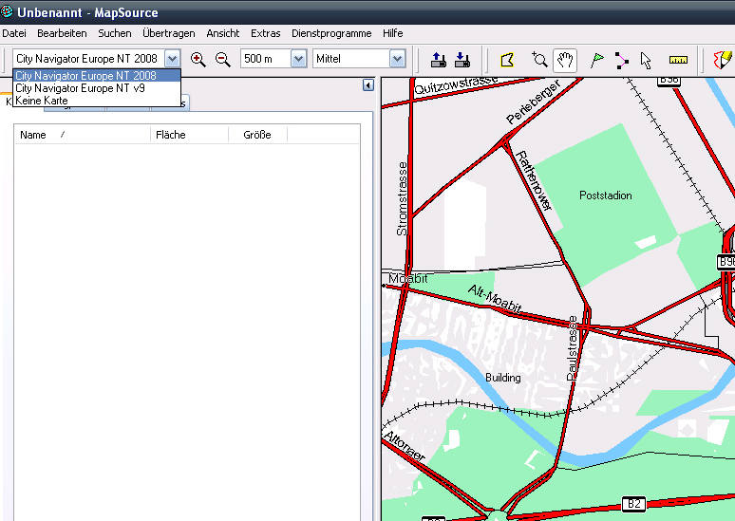This screenshot has height=521, width=735.
Task: Choose the arrow selection tool
Action: (646, 59)
